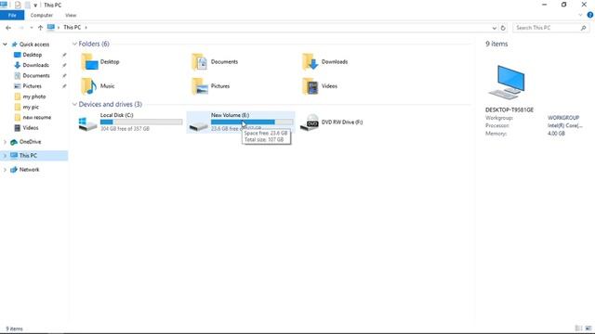
Task: Open the Help question mark icon
Action: 590,15
